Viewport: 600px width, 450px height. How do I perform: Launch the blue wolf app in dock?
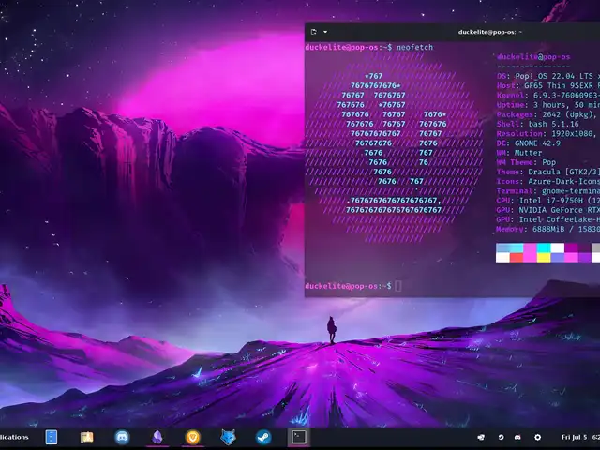[228, 437]
